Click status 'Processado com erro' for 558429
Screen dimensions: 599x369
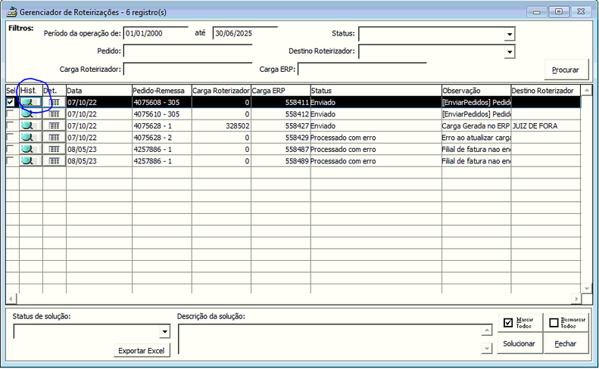tap(376, 138)
